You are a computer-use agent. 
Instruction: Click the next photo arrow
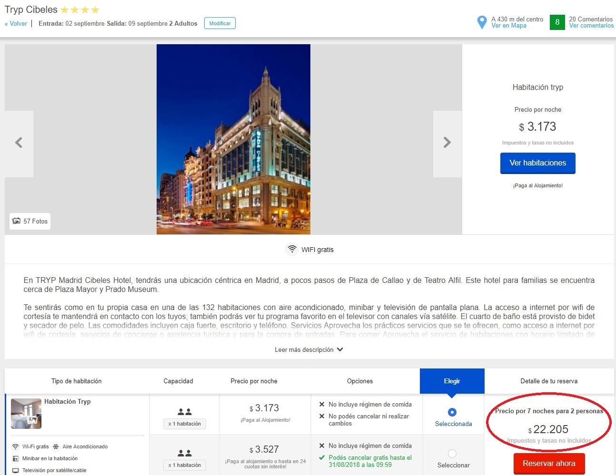pos(447,143)
